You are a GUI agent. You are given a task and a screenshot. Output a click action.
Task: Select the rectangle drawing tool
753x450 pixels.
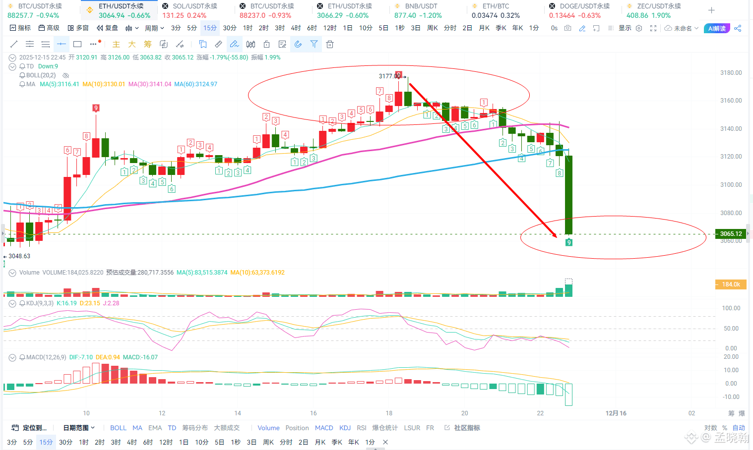coord(77,44)
